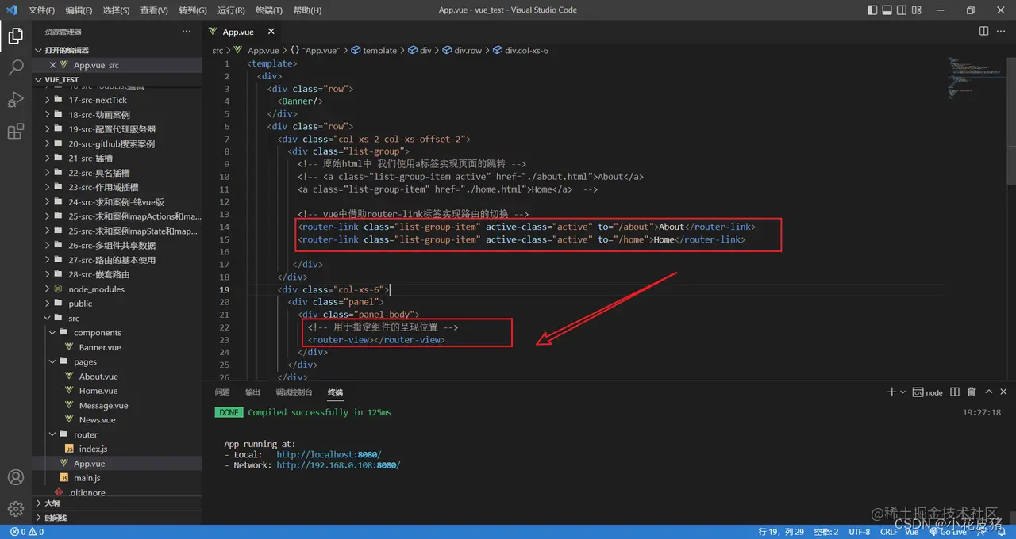Close App.vue in open editors list
The image size is (1016, 539).
[53, 65]
